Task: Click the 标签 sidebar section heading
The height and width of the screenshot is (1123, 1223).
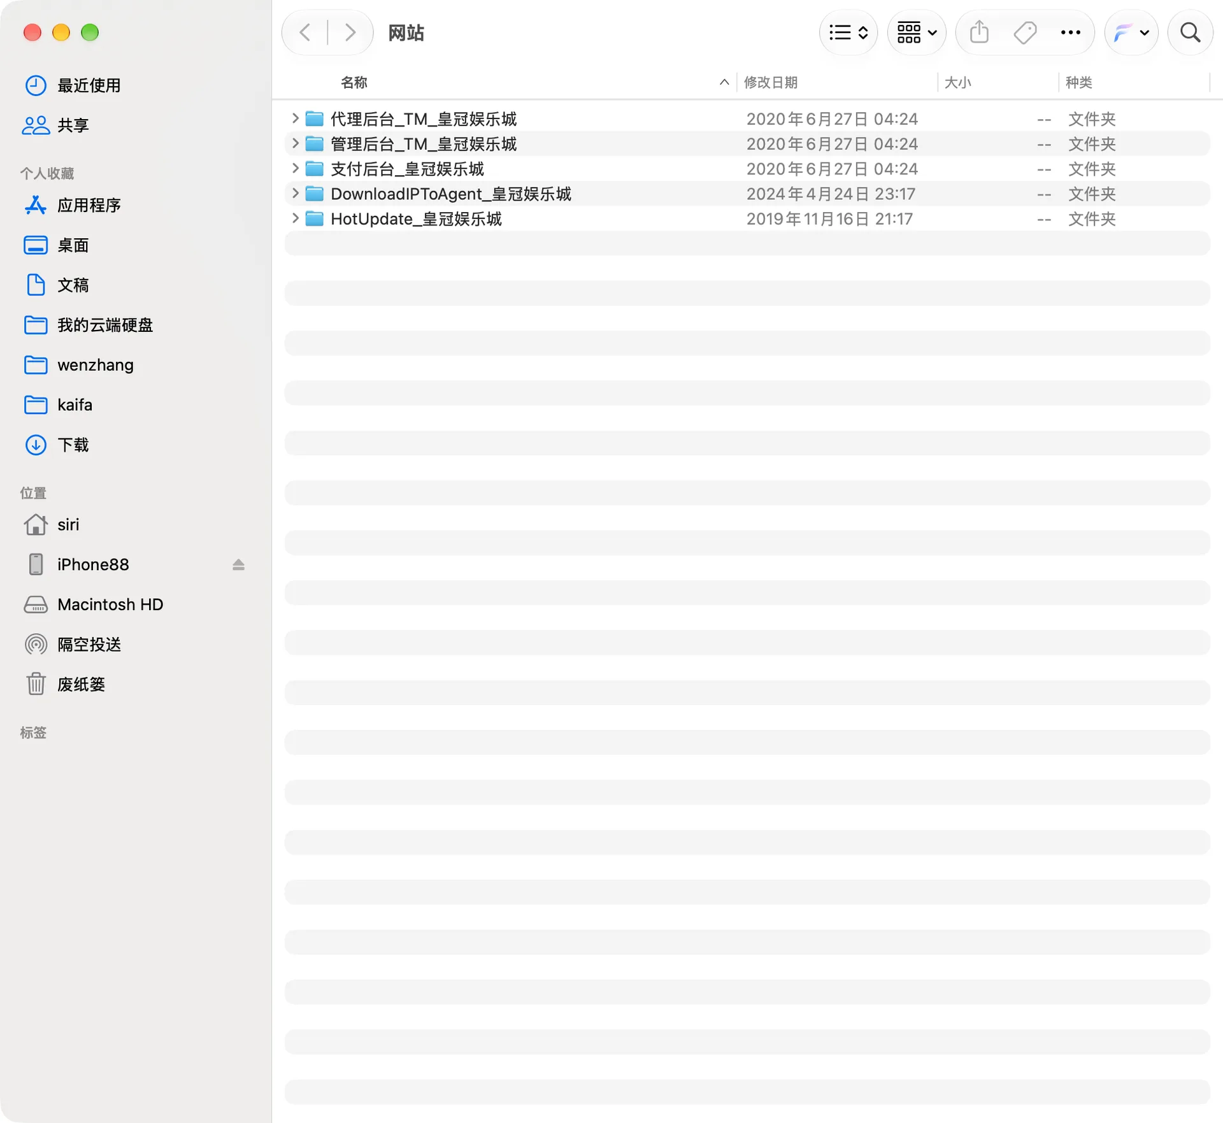Action: pyautogui.click(x=33, y=733)
